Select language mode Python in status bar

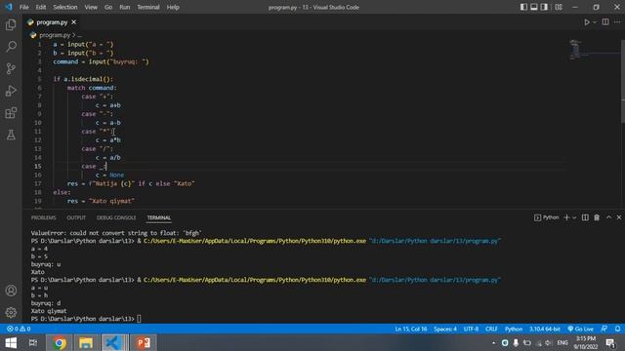514,329
